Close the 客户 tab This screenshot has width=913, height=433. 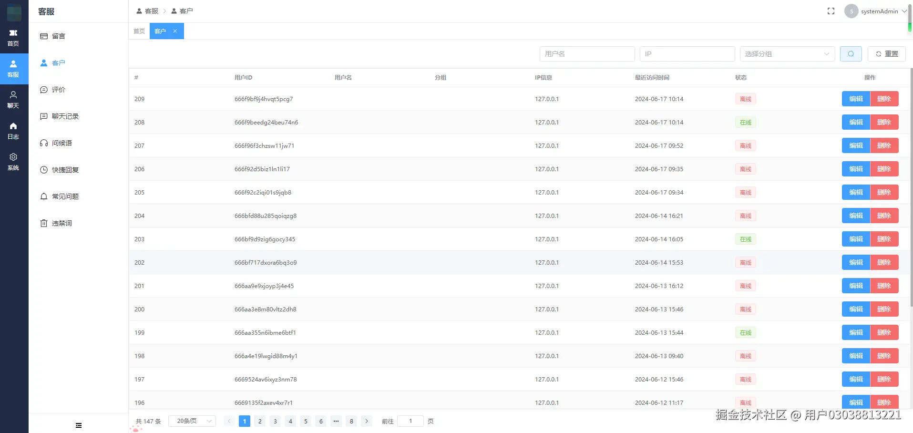tap(175, 31)
